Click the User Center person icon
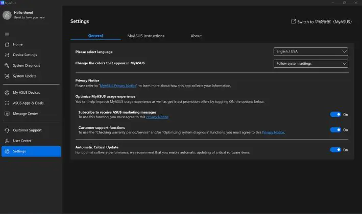 click(x=7, y=141)
